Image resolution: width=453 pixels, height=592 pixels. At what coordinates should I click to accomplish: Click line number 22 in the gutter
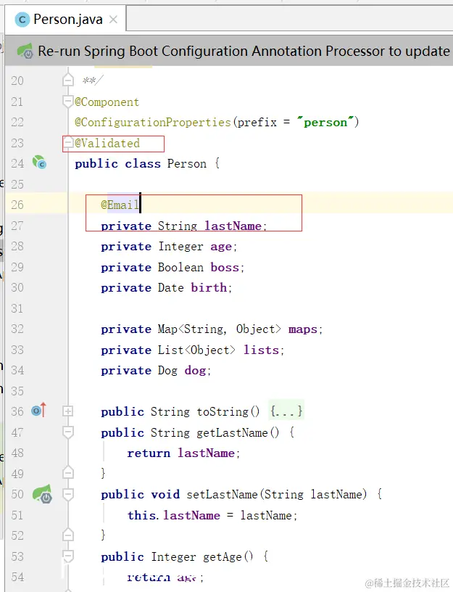click(17, 123)
